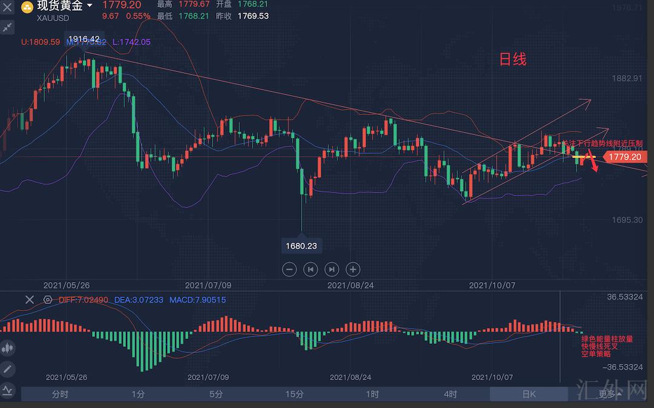
Task: Click the gold bars symbol icon
Action: [28, 8]
